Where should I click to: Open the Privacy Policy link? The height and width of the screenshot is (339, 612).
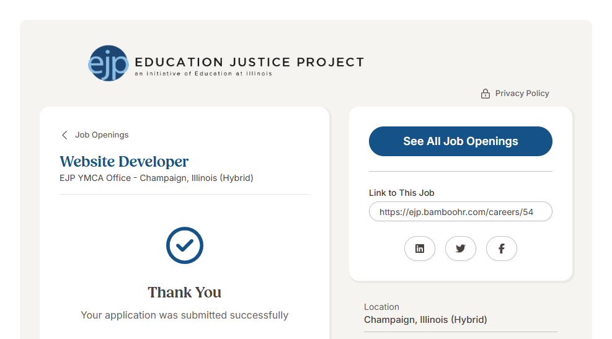(522, 94)
